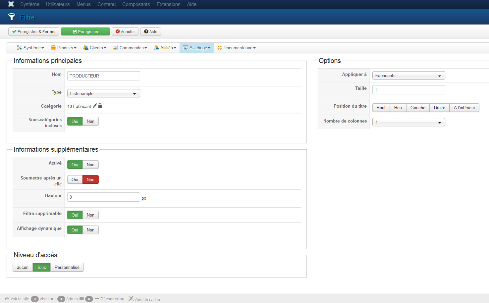Screen dimensions: 489x303
Task: Set Affichage dynamique to Oui
Action: pyautogui.click(x=75, y=230)
